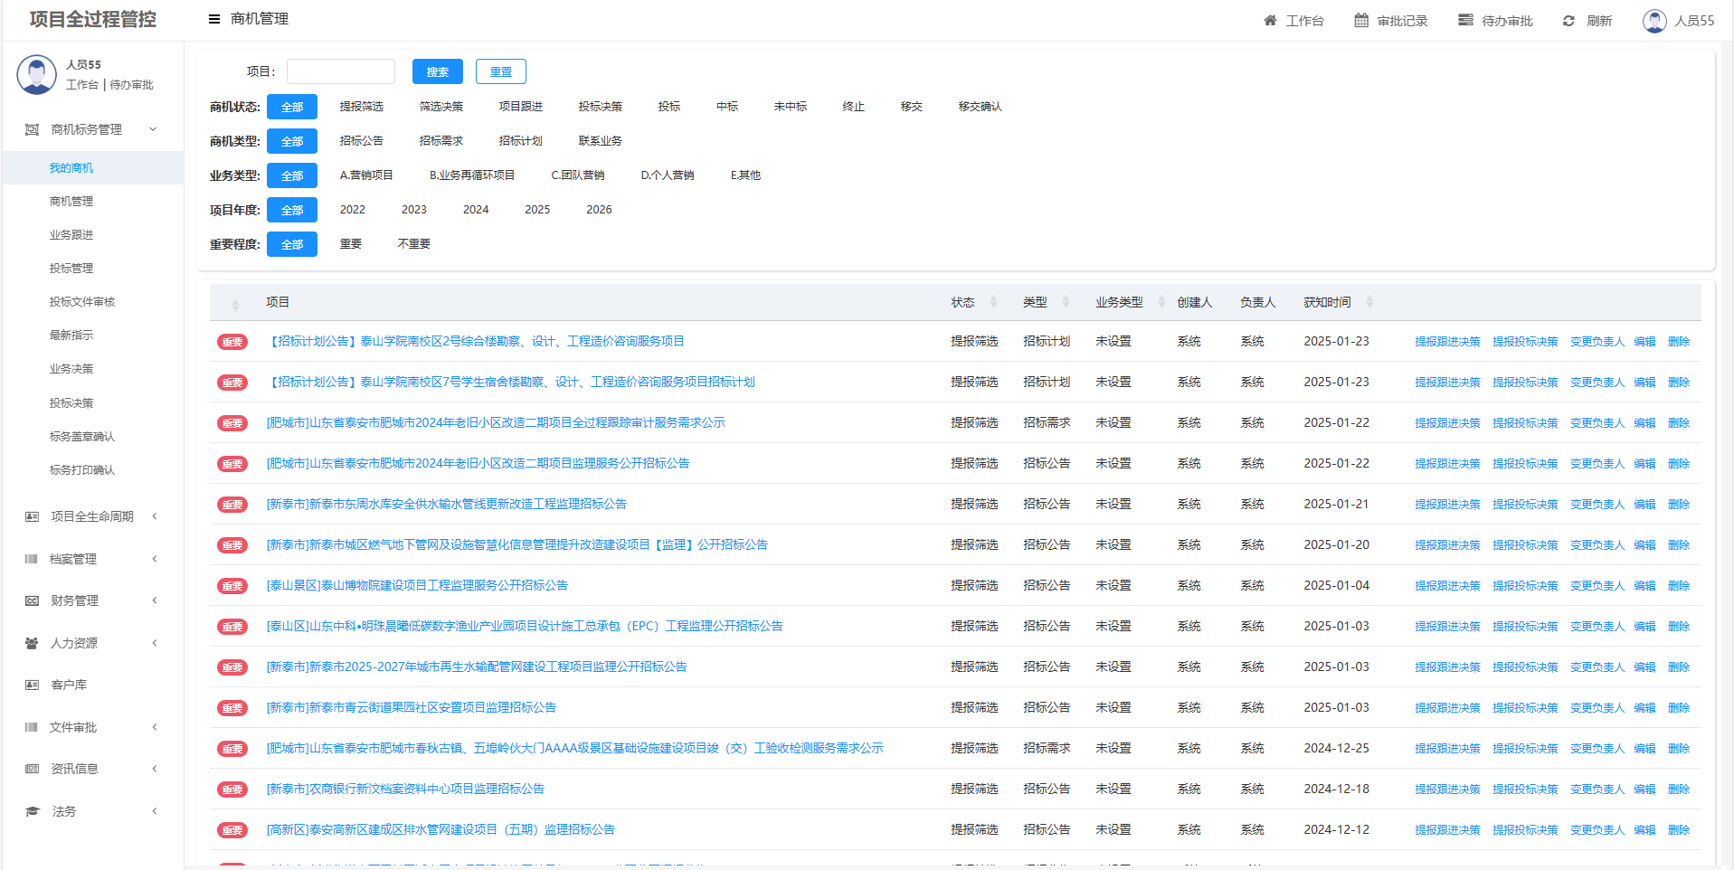Click the hamburger menu icon beside 商机管理
The height and width of the screenshot is (870, 1734).
tap(214, 19)
